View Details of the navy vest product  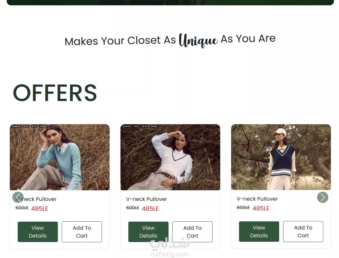[x=259, y=232]
